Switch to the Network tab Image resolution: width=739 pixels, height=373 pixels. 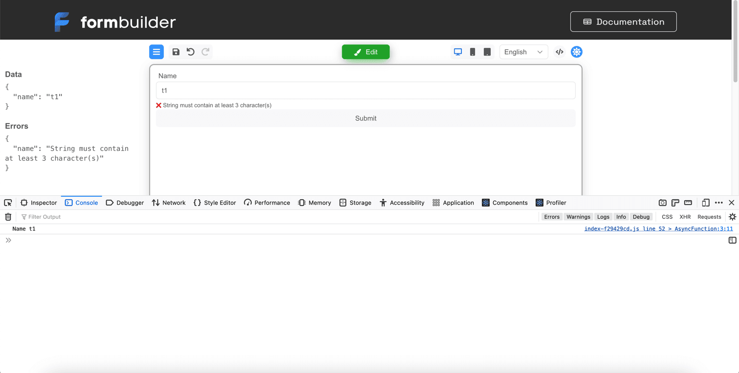tap(169, 203)
